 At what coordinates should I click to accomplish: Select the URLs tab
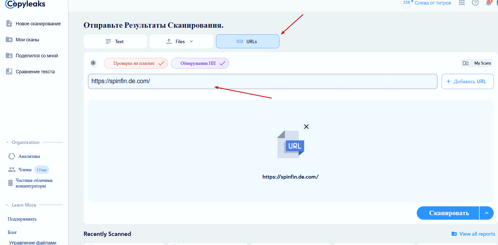coord(248,41)
